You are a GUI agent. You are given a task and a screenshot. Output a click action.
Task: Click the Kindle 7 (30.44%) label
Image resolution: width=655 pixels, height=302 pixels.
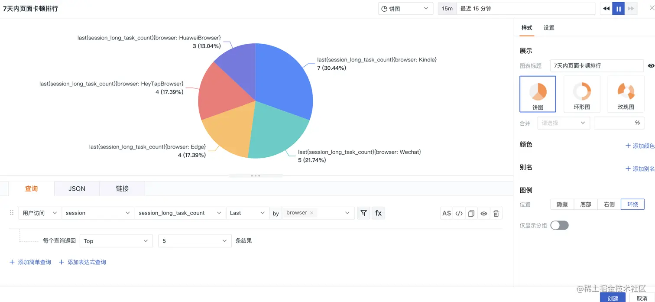tap(331, 68)
